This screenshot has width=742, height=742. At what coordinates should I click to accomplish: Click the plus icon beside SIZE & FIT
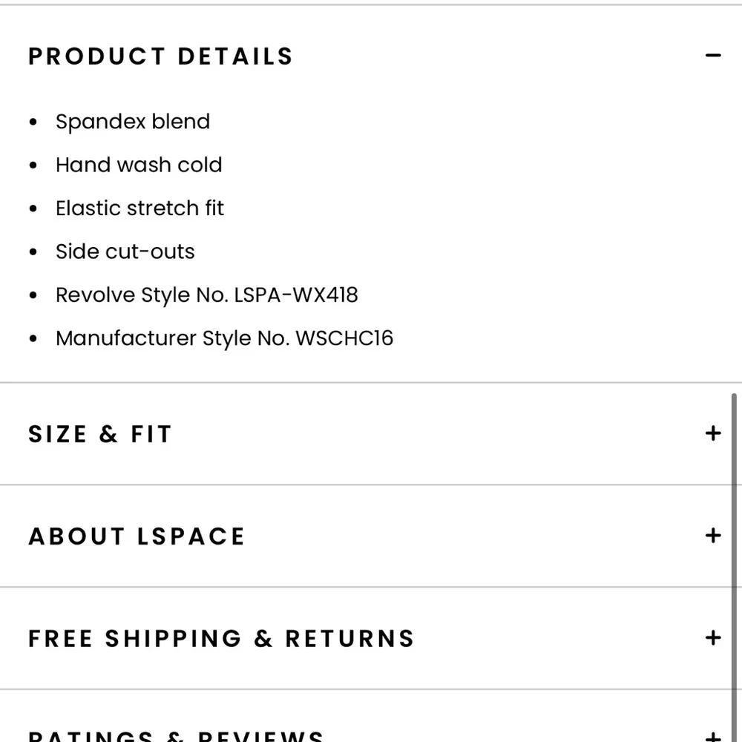click(x=713, y=433)
